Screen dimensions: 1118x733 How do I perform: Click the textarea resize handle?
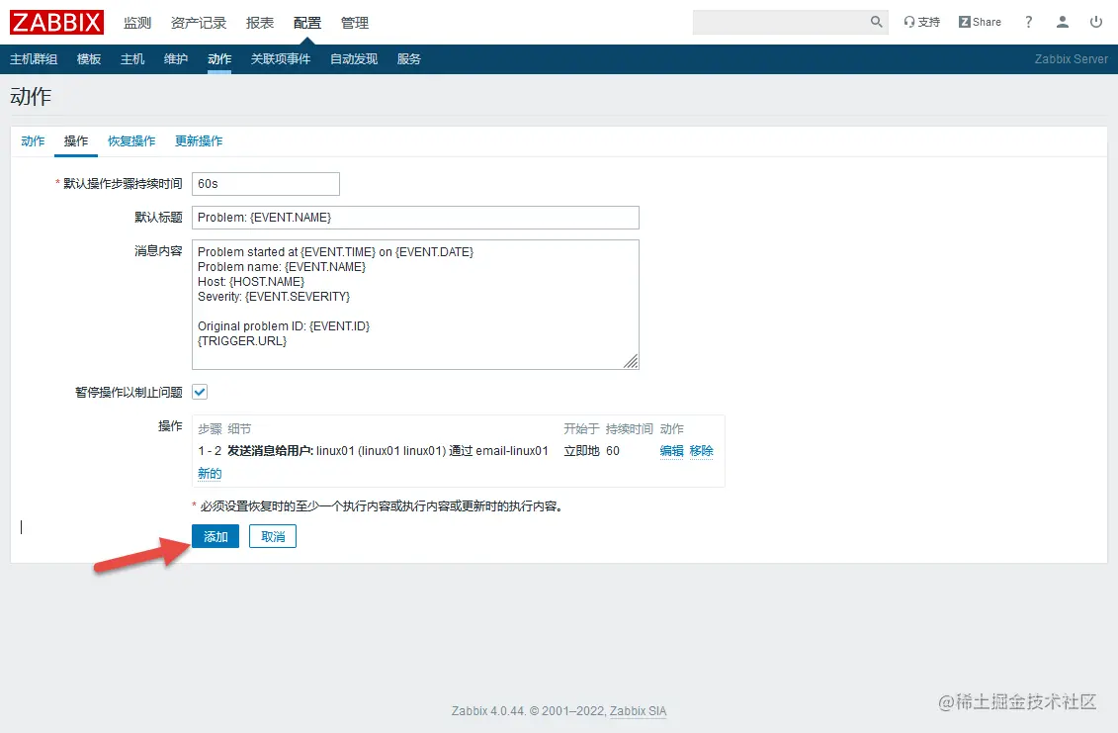click(631, 362)
